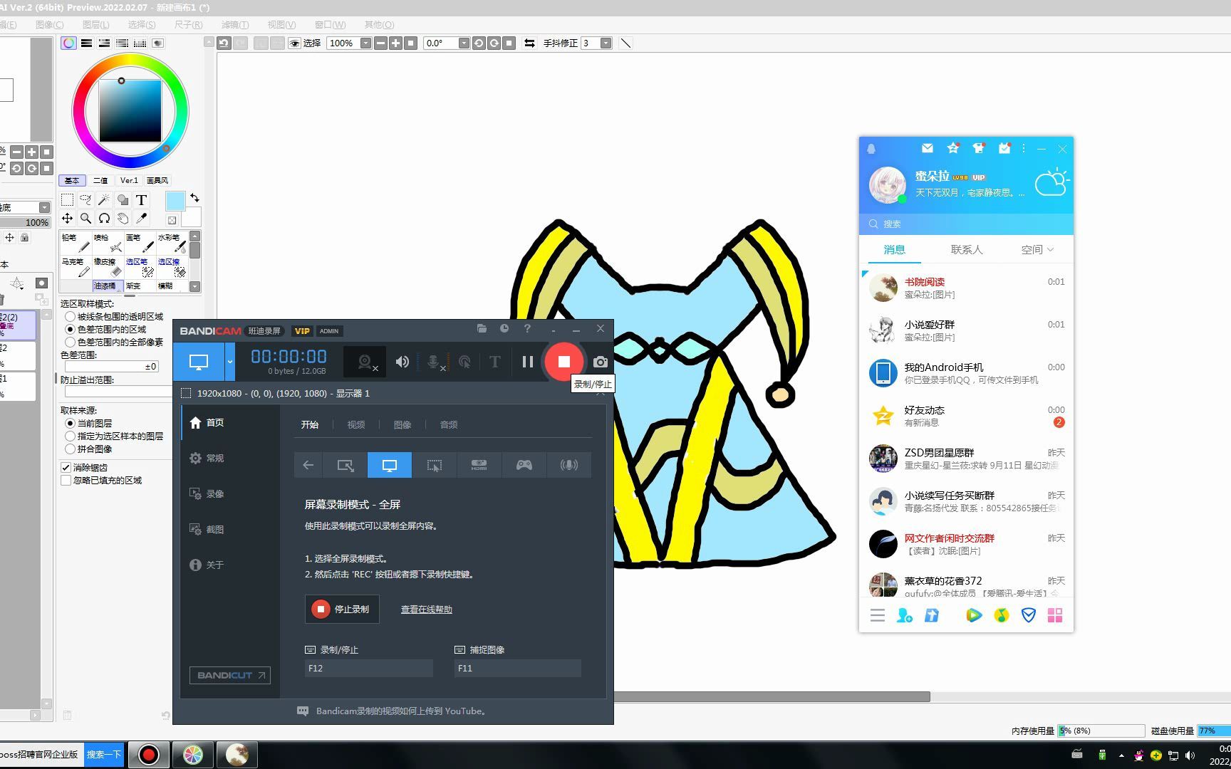Click Bandicam pause button
This screenshot has height=769, width=1231.
coord(527,362)
